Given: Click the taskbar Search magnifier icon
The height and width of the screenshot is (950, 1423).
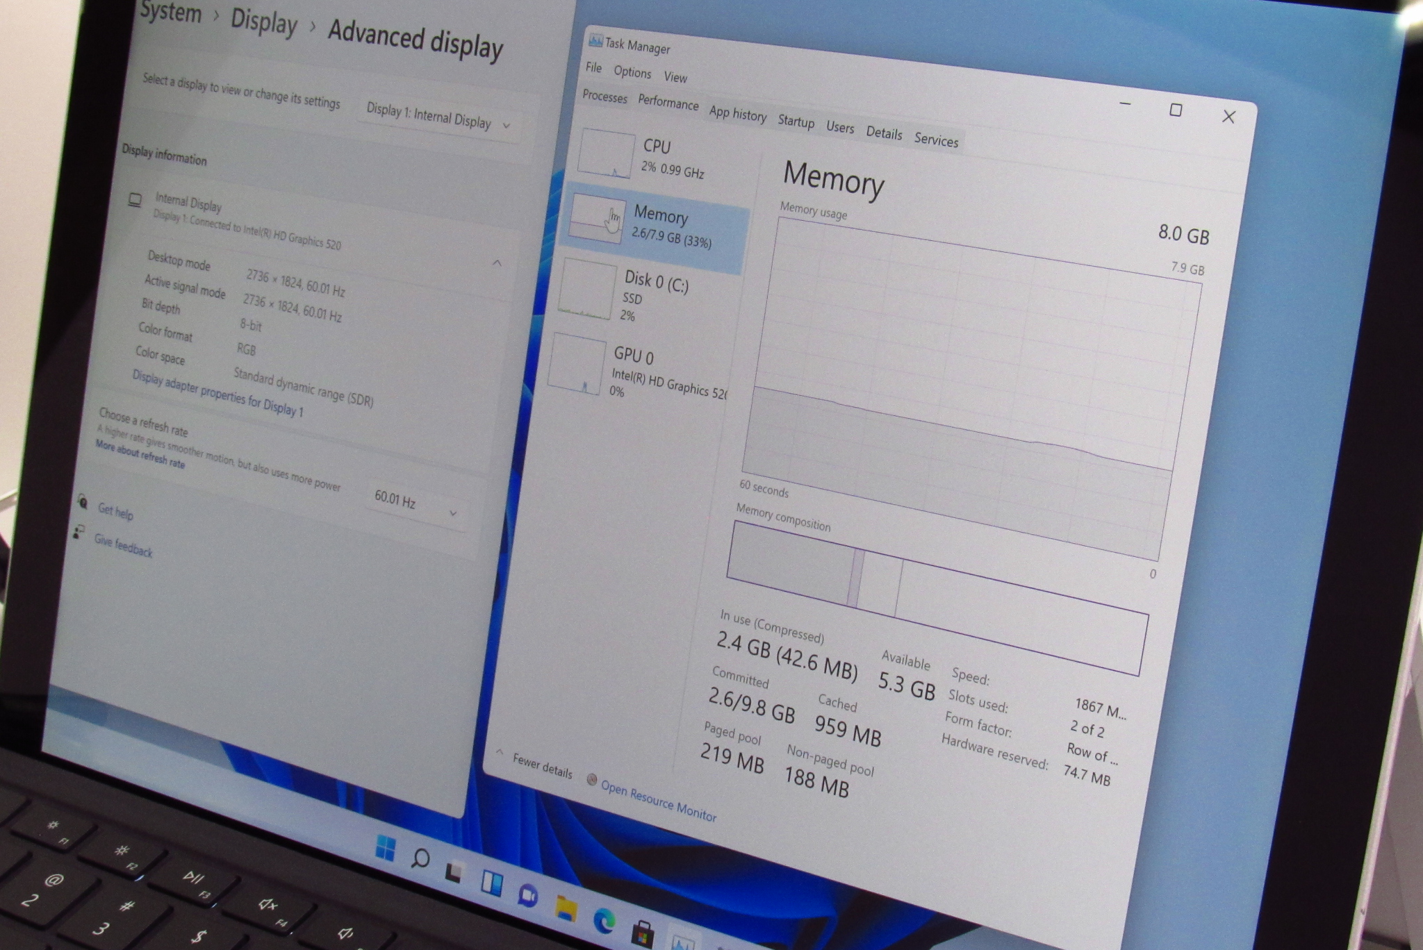Looking at the screenshot, I should (x=420, y=858).
